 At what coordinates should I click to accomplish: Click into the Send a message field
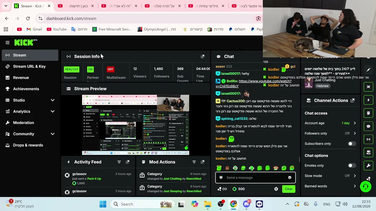(256, 178)
